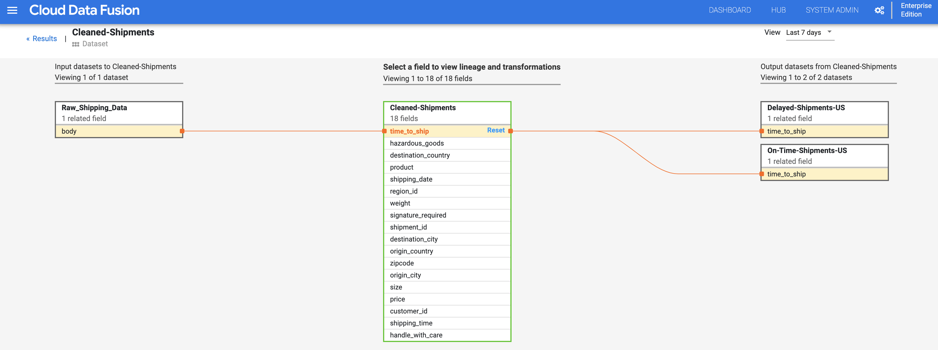Image resolution: width=938 pixels, height=350 pixels.
Task: Open the navigation hamburger menu
Action: click(12, 10)
